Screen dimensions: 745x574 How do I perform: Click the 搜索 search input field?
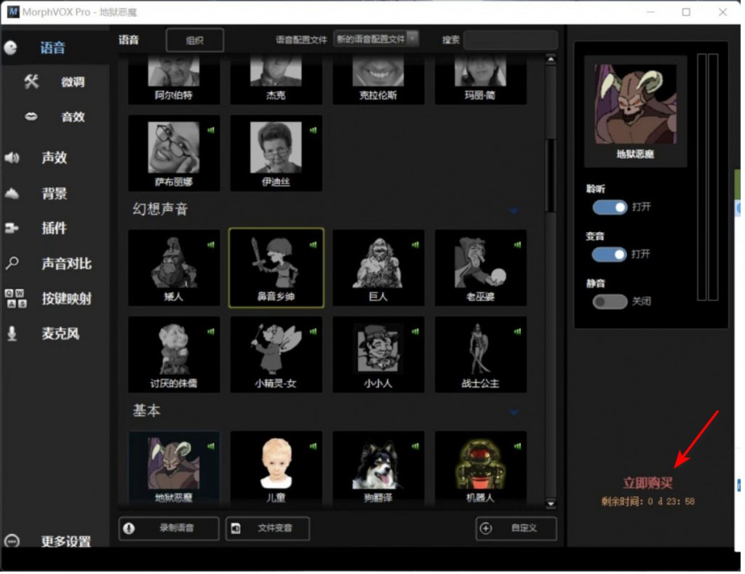click(510, 40)
